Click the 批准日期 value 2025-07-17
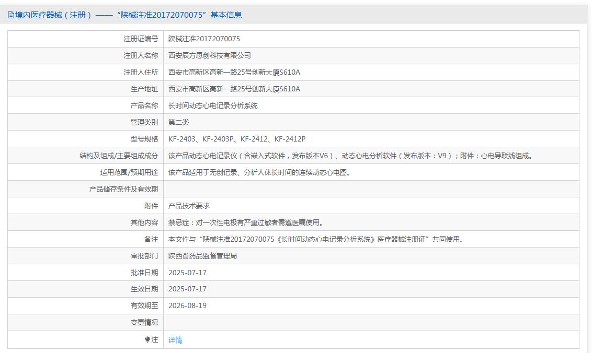This screenshot has width=592, height=353. coord(187,273)
